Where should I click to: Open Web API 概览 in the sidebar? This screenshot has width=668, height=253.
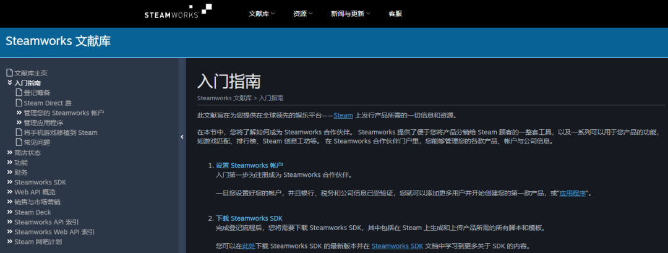click(35, 192)
